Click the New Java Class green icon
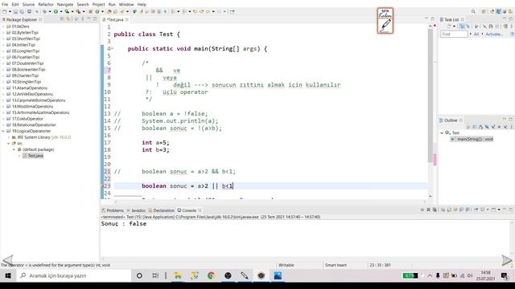 click(97, 11)
